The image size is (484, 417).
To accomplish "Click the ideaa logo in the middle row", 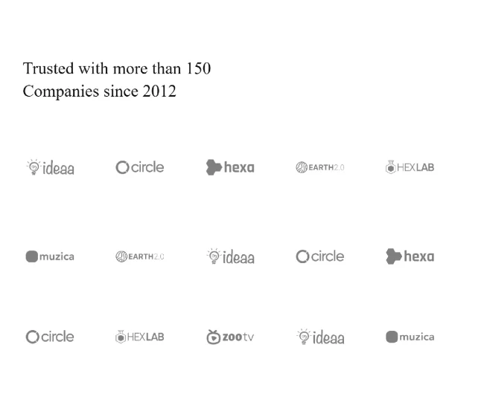I will coord(230,256).
